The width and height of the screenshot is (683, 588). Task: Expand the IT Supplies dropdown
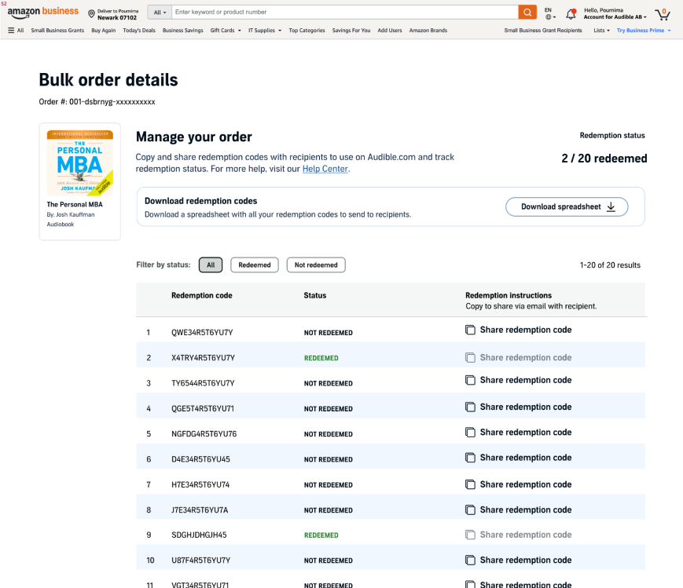pos(265,31)
